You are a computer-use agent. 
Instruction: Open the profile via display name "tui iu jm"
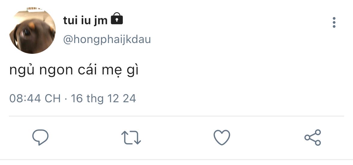pos(85,21)
